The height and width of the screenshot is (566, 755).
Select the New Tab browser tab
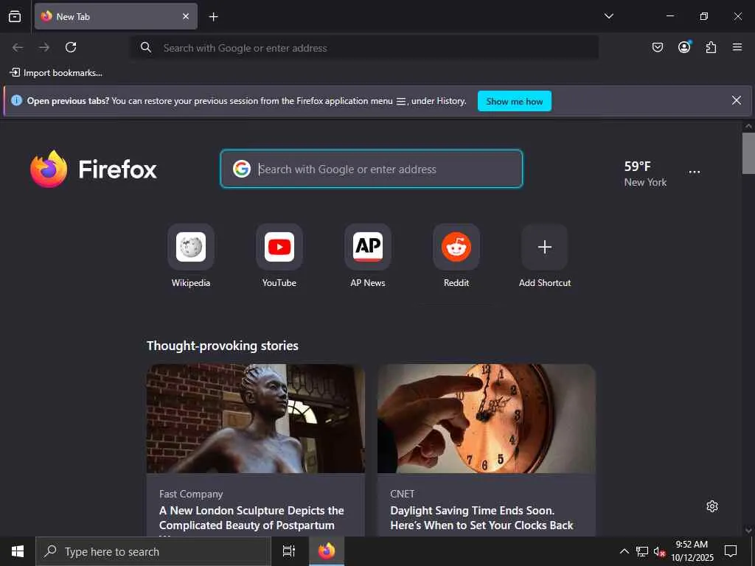(116, 16)
